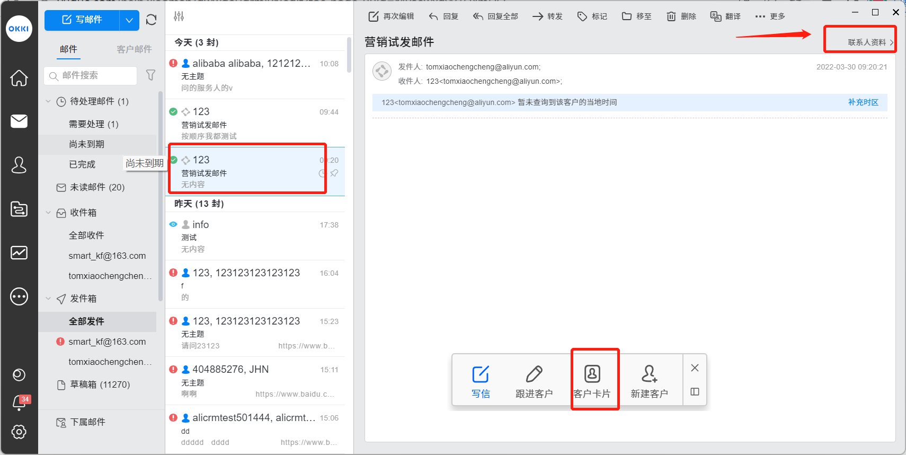Click 跟进客户 in floating toolbar
906x455 pixels.
[x=534, y=381]
